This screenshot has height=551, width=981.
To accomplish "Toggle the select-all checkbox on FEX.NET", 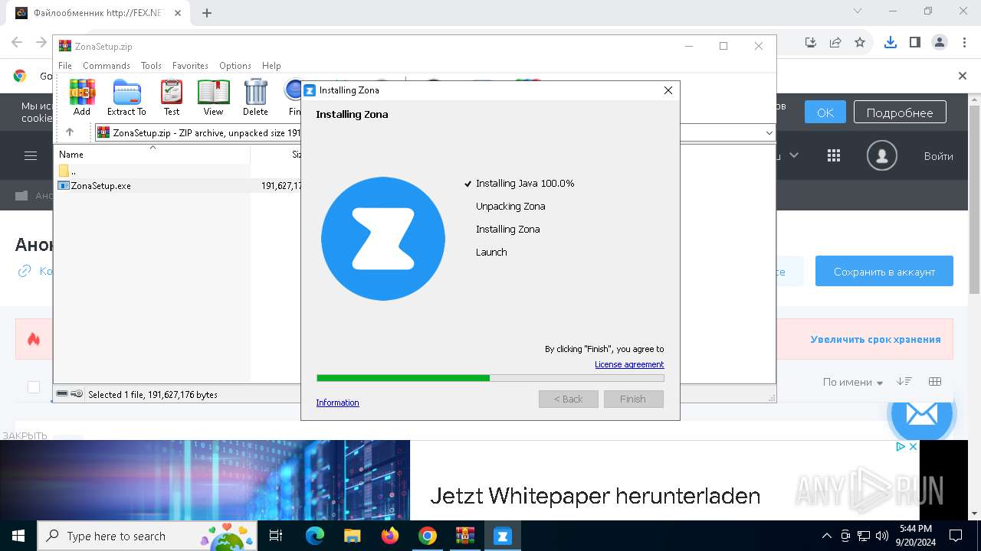I will pos(34,387).
